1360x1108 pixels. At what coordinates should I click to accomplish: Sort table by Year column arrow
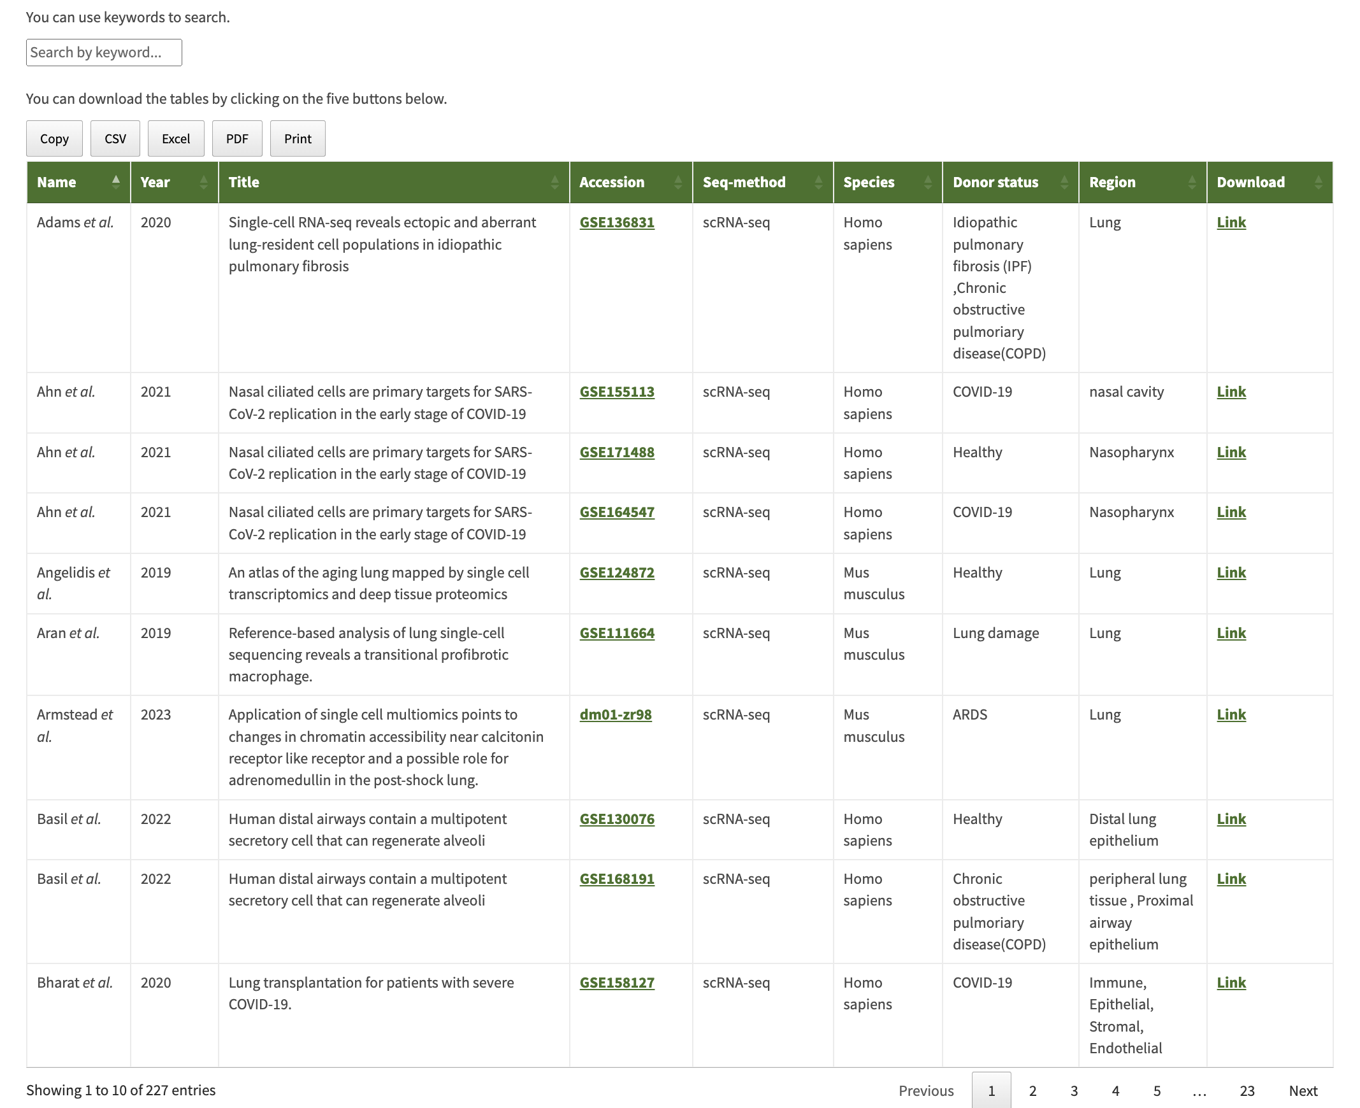click(203, 182)
